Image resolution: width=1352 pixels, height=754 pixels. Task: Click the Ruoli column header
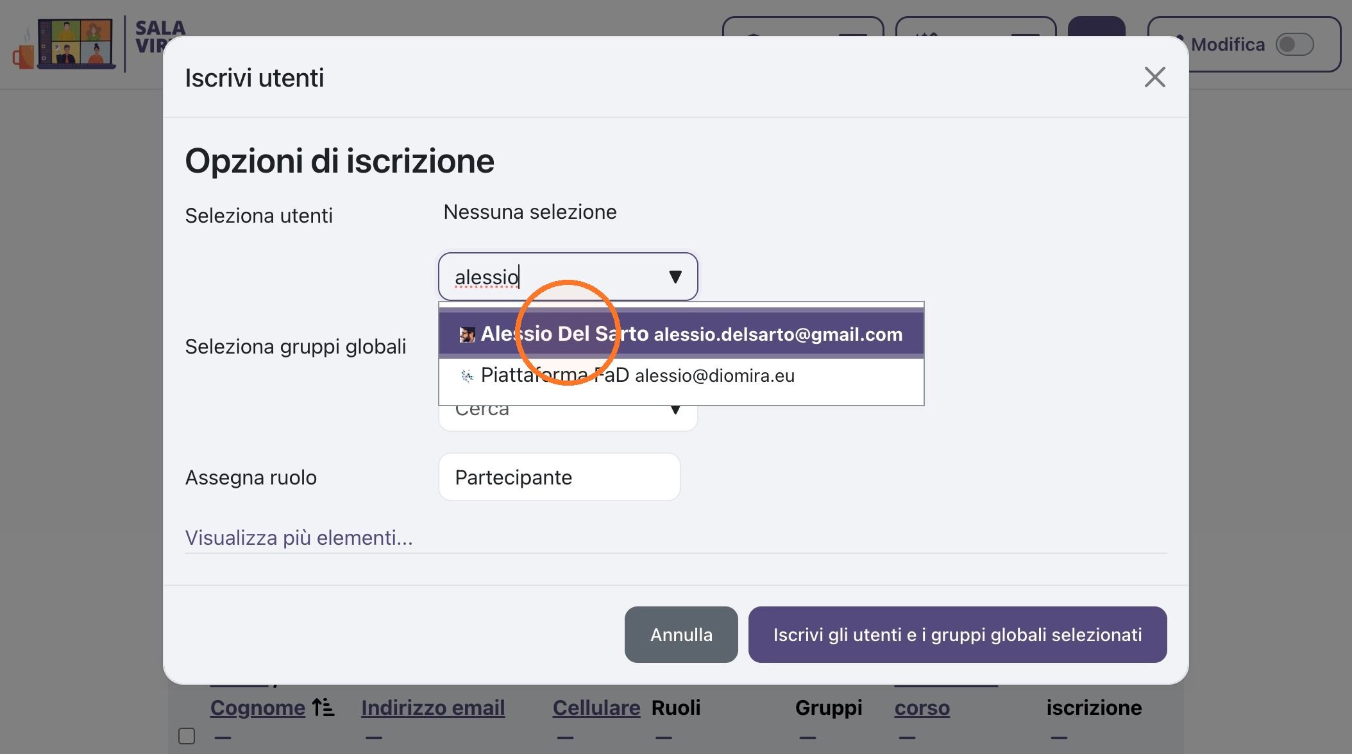coord(676,708)
